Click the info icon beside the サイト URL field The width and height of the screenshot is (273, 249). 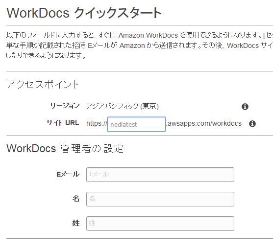coord(252,124)
